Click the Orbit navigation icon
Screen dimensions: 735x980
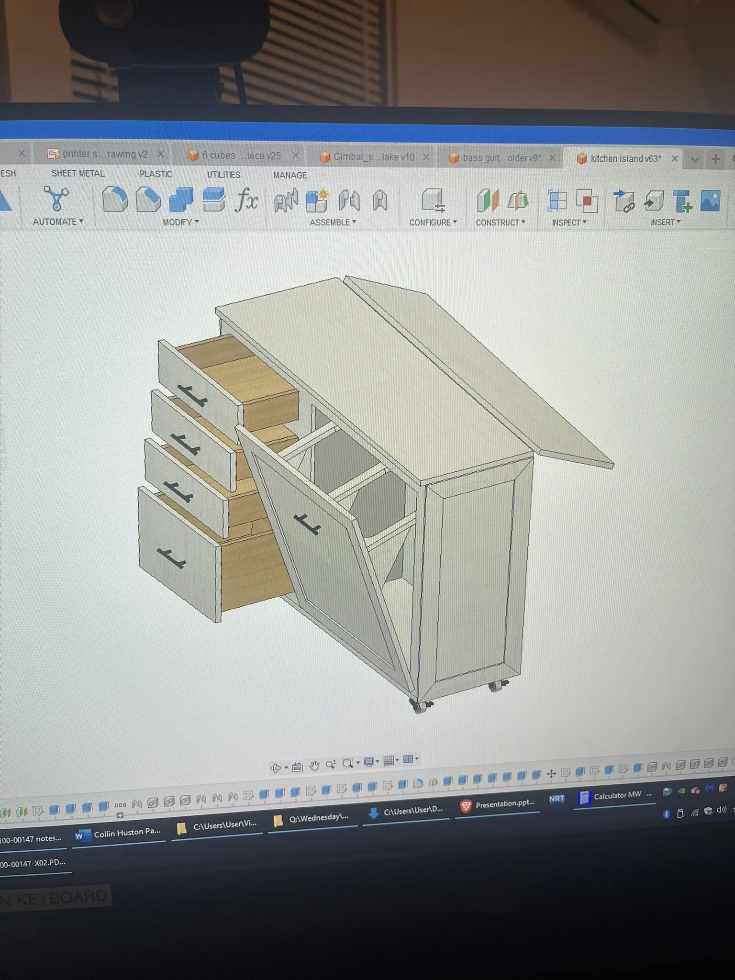(276, 768)
